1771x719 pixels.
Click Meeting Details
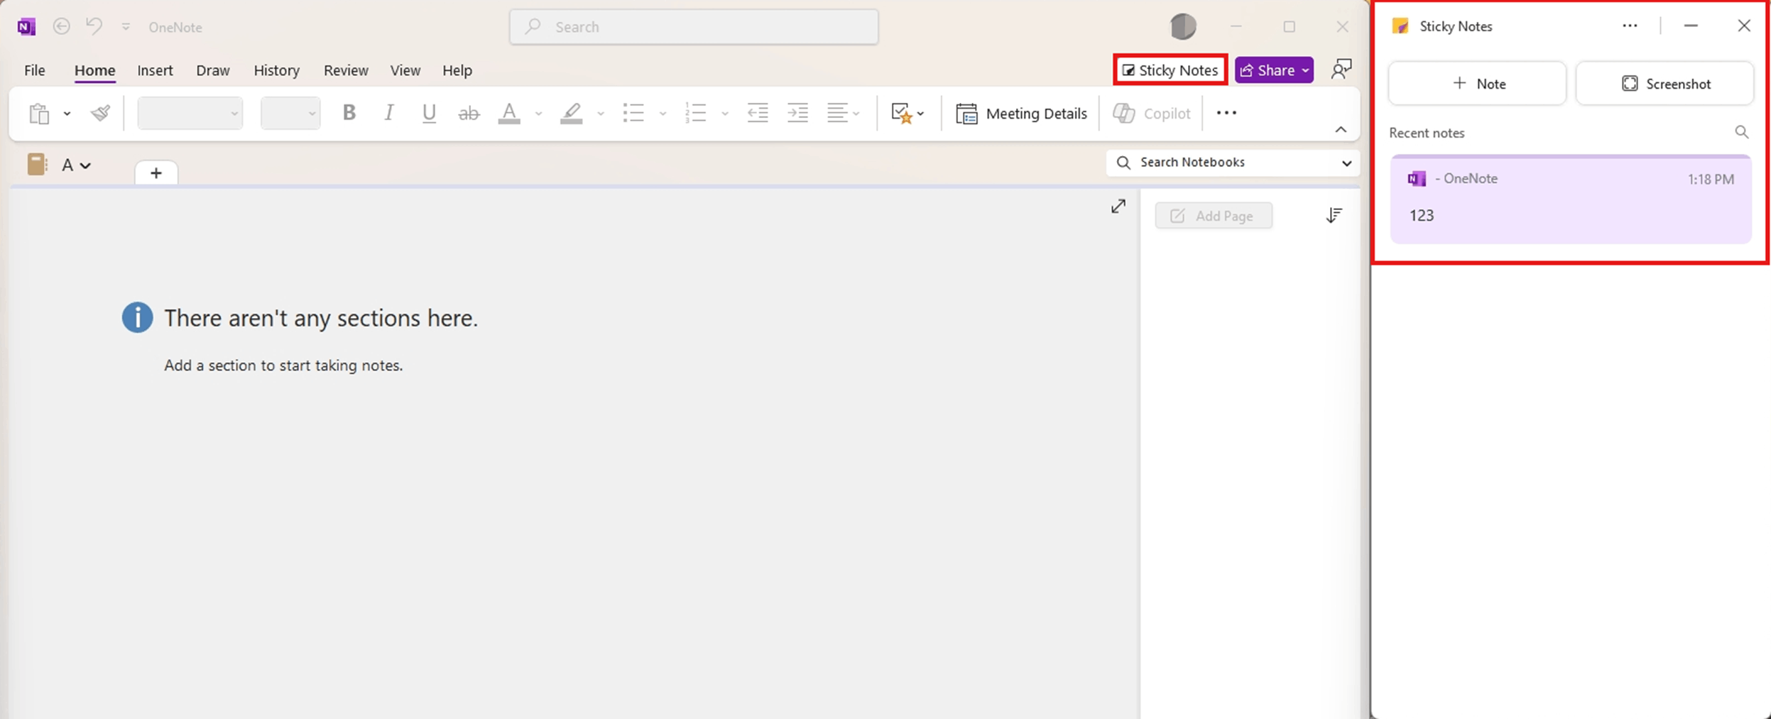[1021, 114]
